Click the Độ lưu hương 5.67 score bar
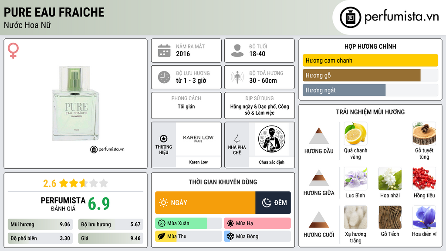Screen dimensions: 446x251 coord(111,224)
